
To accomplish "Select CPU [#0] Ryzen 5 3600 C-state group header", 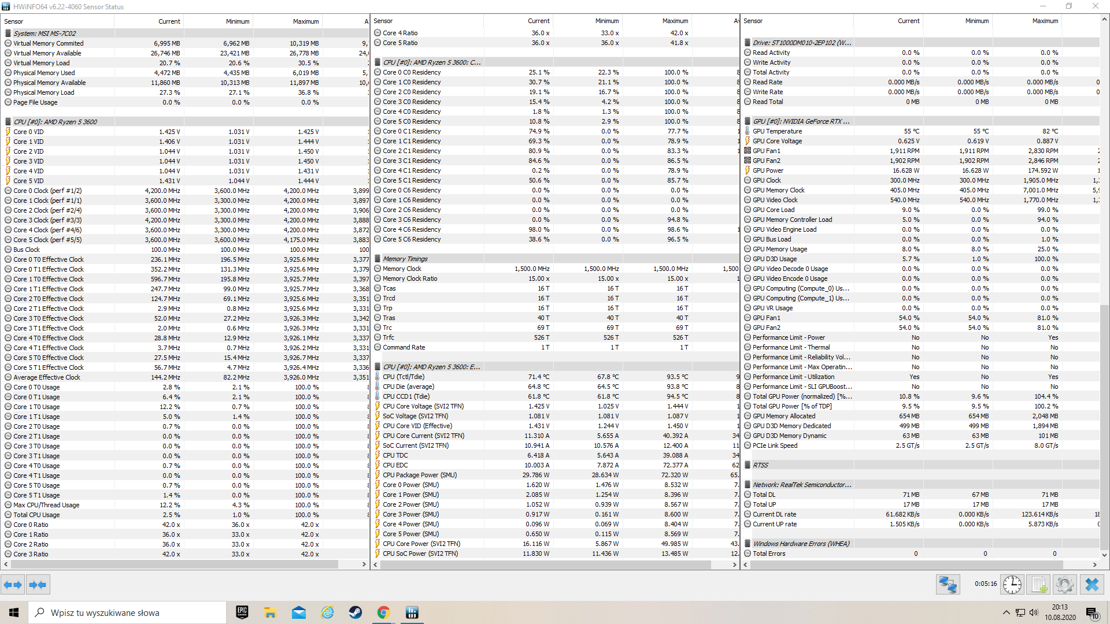I will click(x=555, y=62).
